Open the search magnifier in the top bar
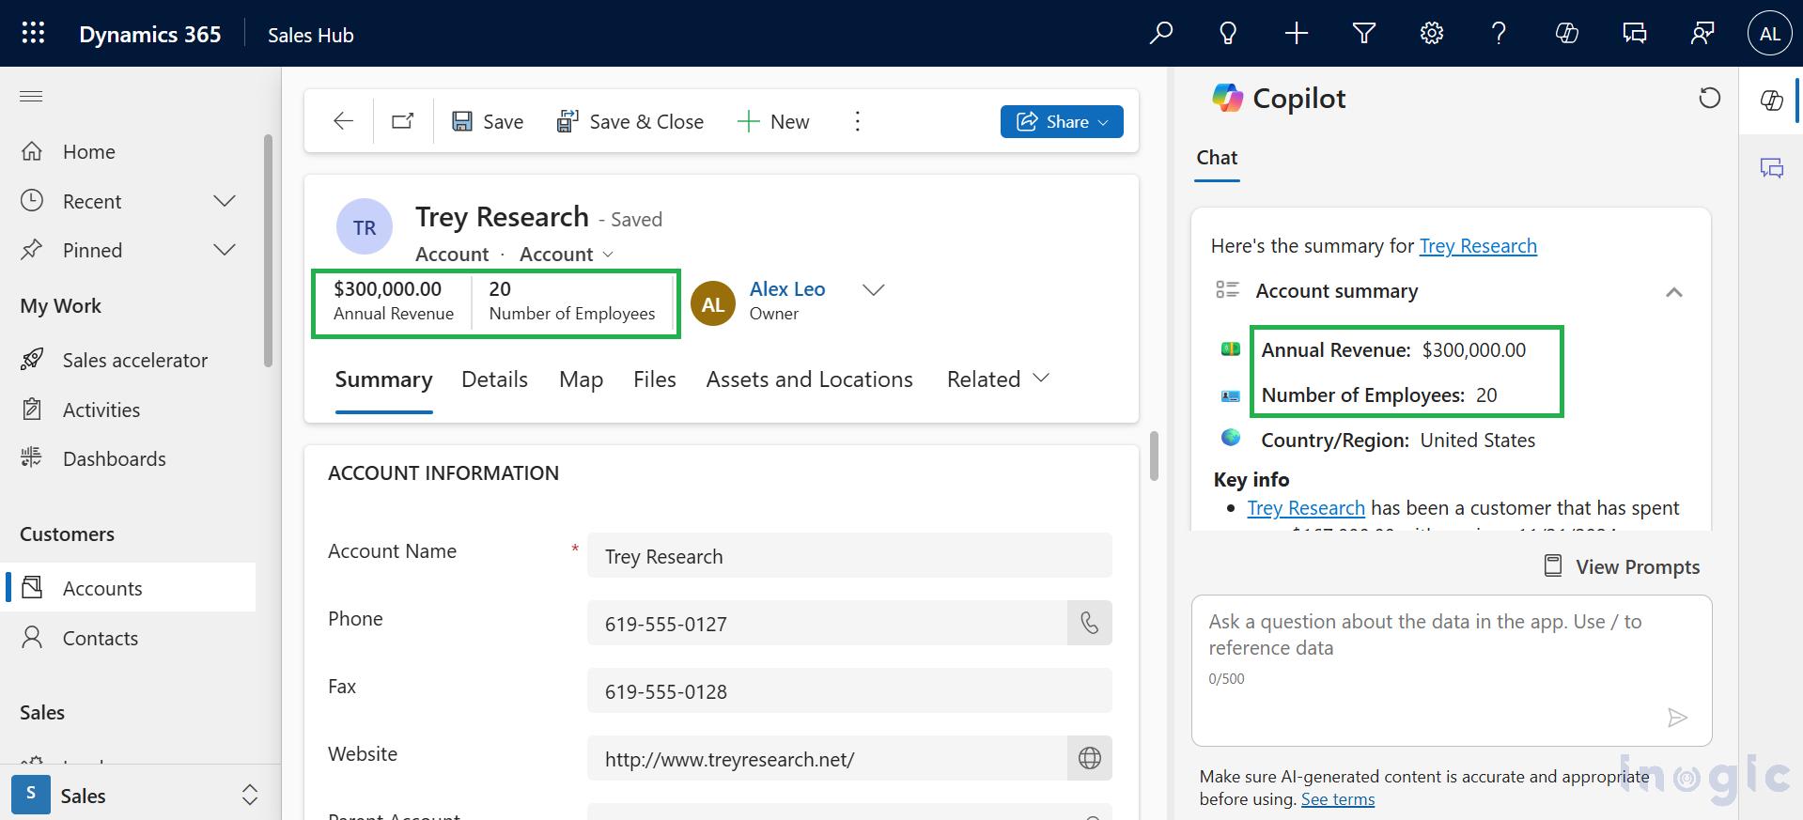 pyautogui.click(x=1161, y=33)
